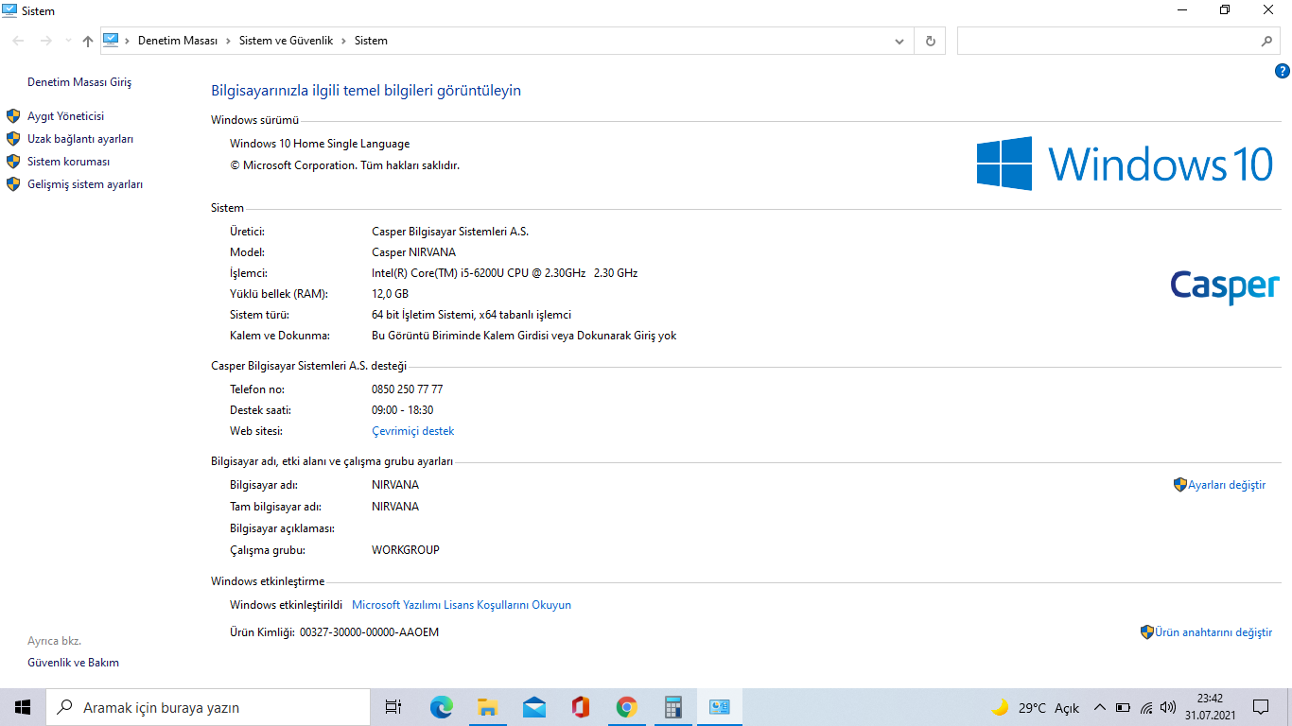
Task: Read Microsoft Yazılımı Lisans Koşullarını Okuyun link
Action: pos(462,605)
